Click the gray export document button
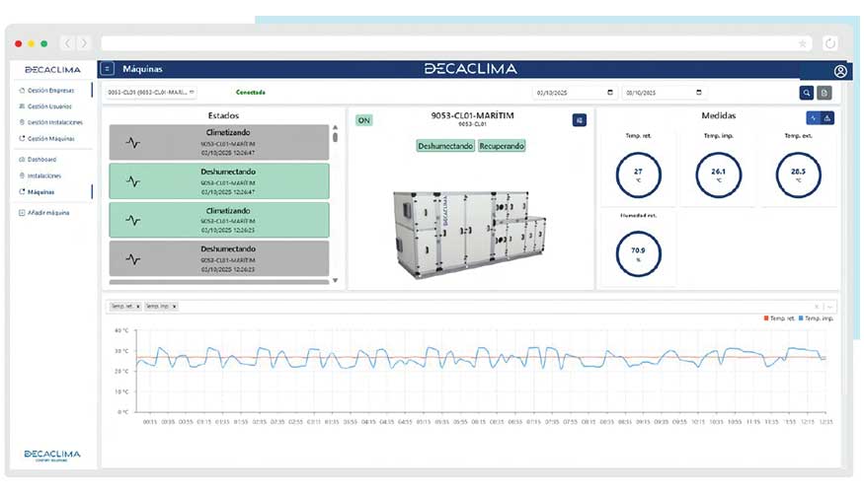 (x=824, y=93)
